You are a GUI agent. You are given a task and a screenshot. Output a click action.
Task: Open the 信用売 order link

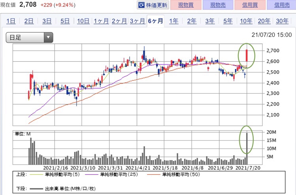pyautogui.click(x=281, y=5)
